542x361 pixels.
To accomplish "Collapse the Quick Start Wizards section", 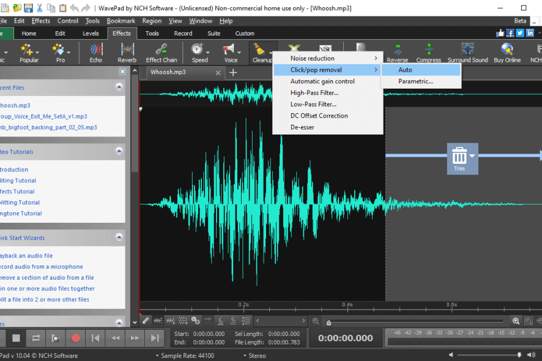I will pos(119,238).
